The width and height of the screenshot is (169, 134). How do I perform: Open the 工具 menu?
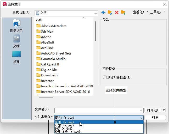pyautogui.click(x=155, y=12)
